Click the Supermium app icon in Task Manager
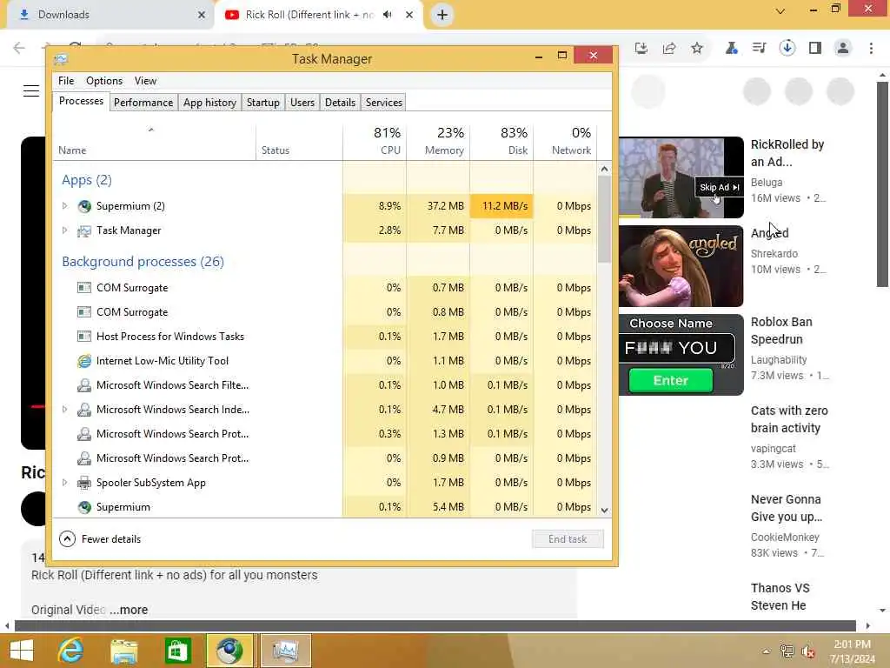The height and width of the screenshot is (668, 890). (x=84, y=206)
